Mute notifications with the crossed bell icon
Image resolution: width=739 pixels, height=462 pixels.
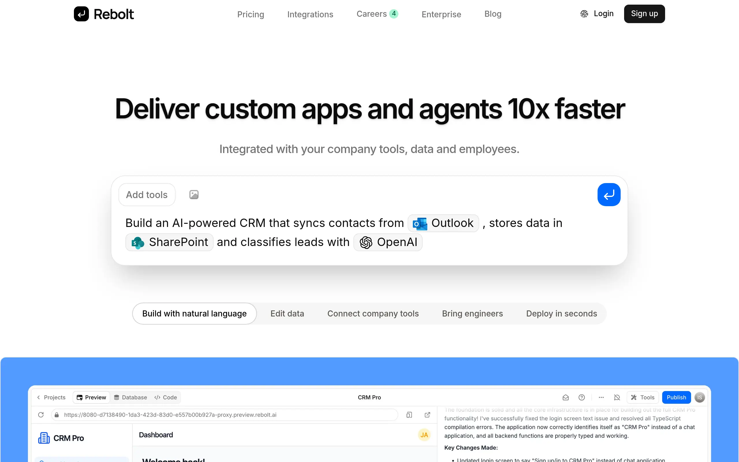tap(617, 397)
